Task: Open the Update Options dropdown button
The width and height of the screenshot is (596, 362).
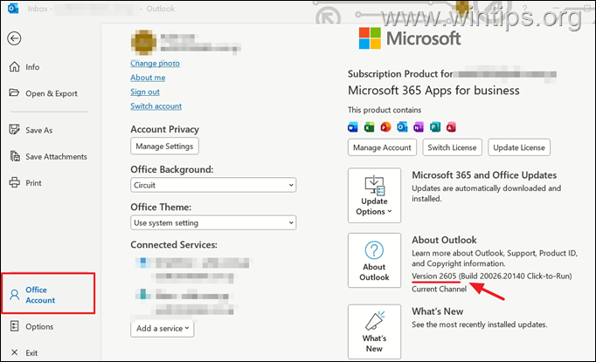Action: pyautogui.click(x=374, y=195)
